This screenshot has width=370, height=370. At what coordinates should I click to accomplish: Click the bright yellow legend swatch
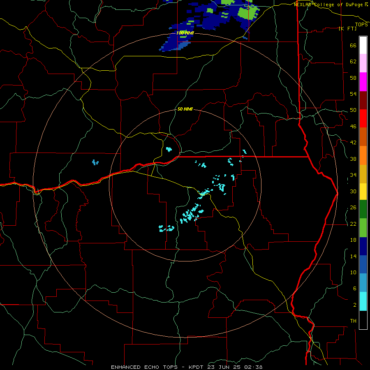pyautogui.click(x=363, y=192)
